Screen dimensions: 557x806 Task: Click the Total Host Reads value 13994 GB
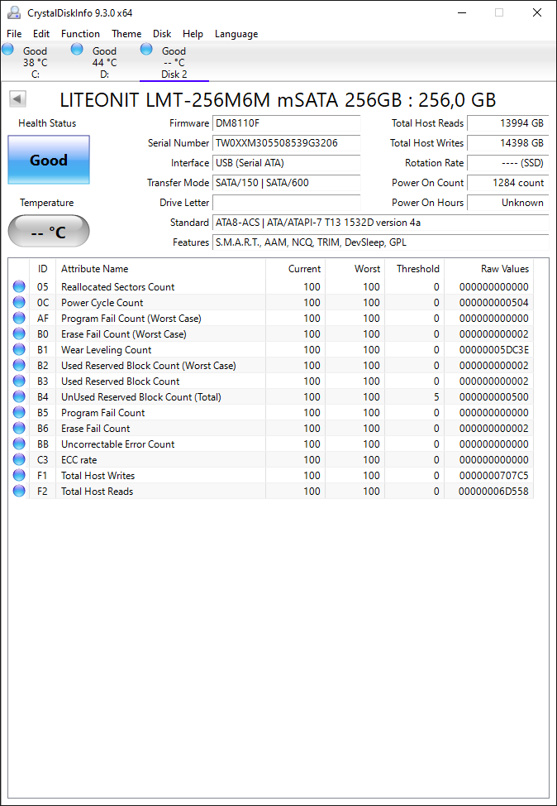(508, 123)
